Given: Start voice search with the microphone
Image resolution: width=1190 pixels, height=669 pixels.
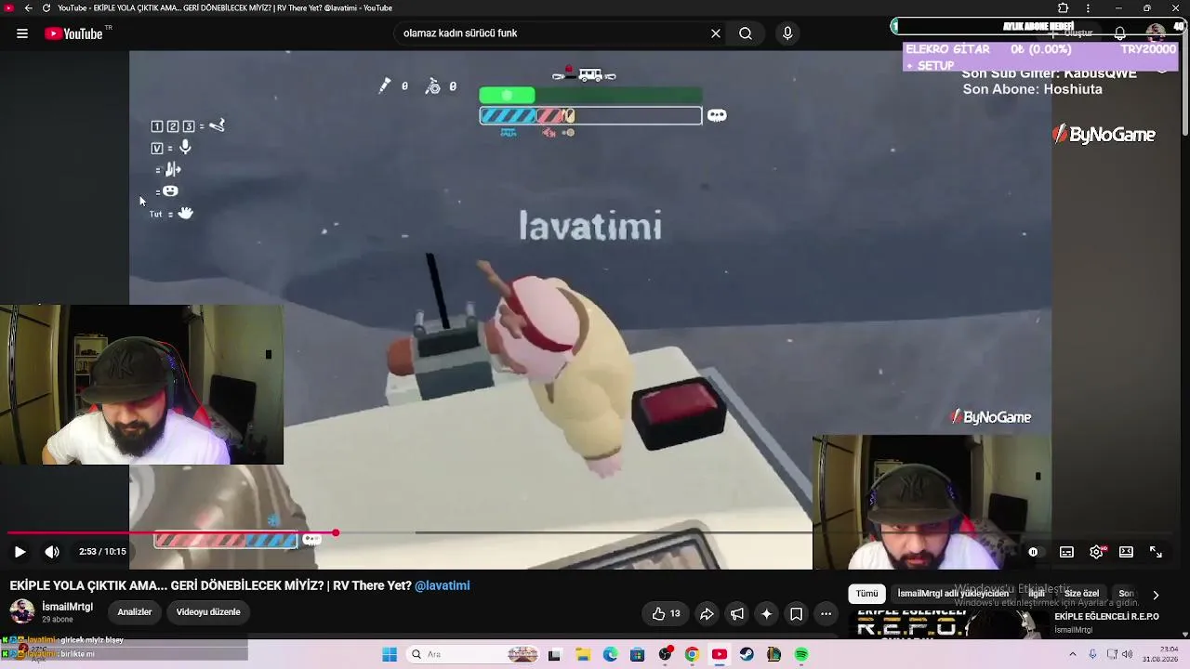Looking at the screenshot, I should (x=787, y=33).
